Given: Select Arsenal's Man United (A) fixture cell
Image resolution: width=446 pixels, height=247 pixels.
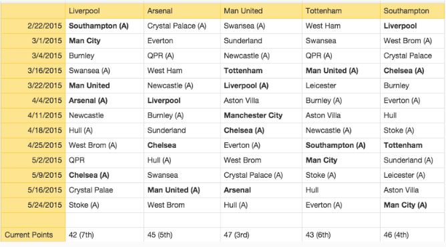Looking at the screenshot, I should (182, 190).
